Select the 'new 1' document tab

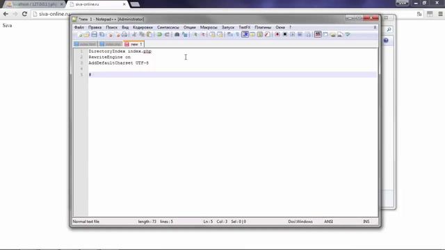coord(134,44)
